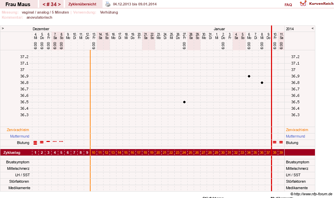Go to previous cycle arrow before #34
Viewport: 334px width, 198px height.
point(44,4)
